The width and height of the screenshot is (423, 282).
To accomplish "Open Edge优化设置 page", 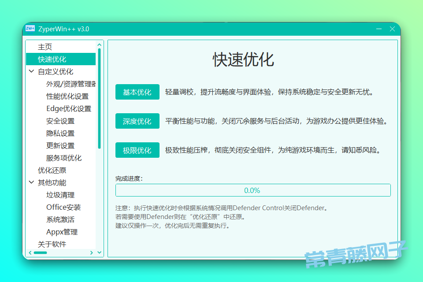I will [x=69, y=108].
